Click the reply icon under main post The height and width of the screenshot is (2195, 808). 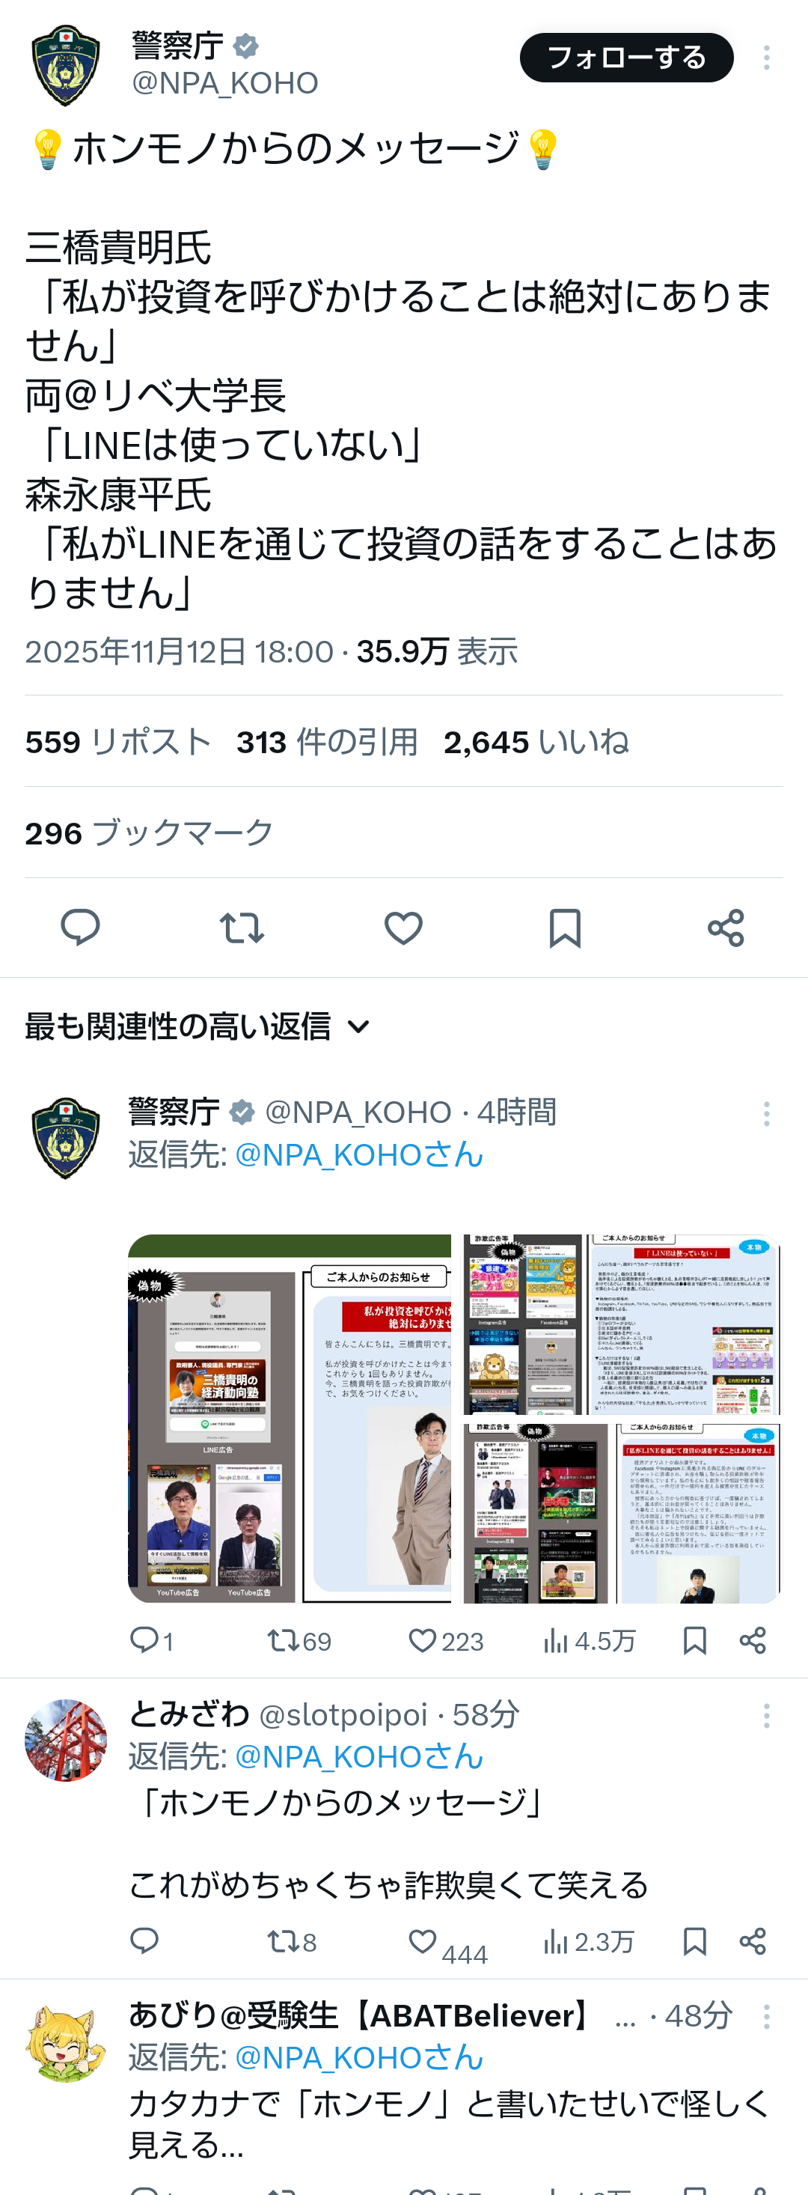coord(80,927)
